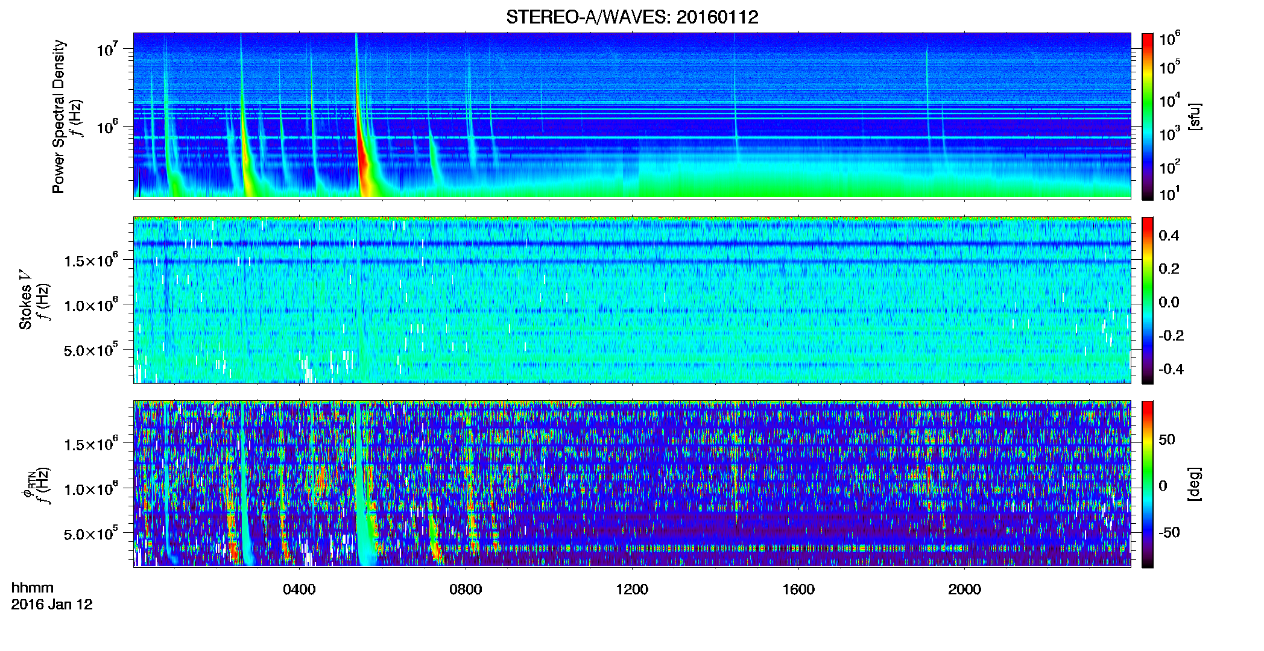Click the 2000 time axis label
Viewport: 1264px width, 651px height.
(964, 589)
